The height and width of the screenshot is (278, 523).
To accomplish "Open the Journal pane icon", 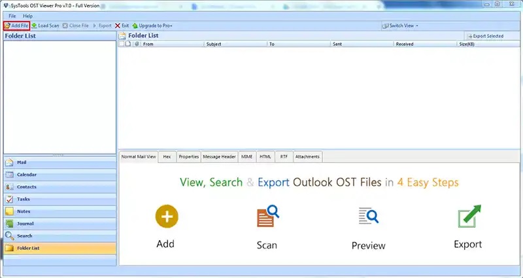I will (x=10, y=224).
